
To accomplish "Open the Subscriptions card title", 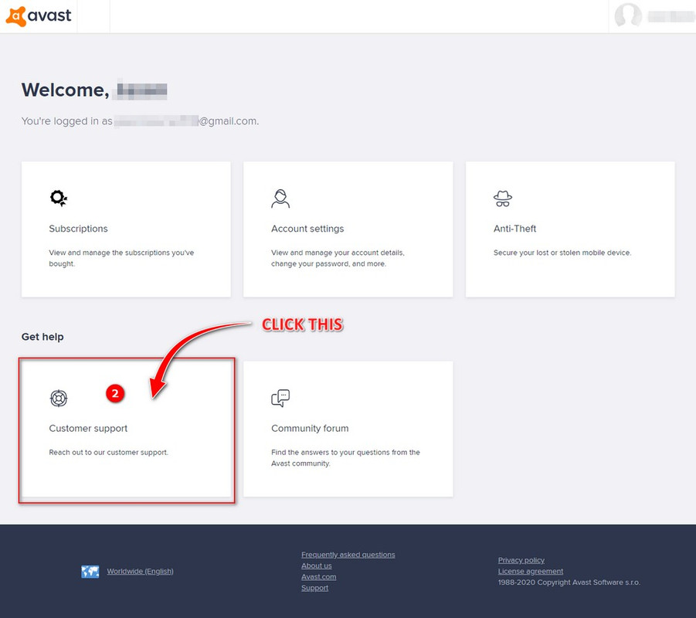I will [x=78, y=229].
